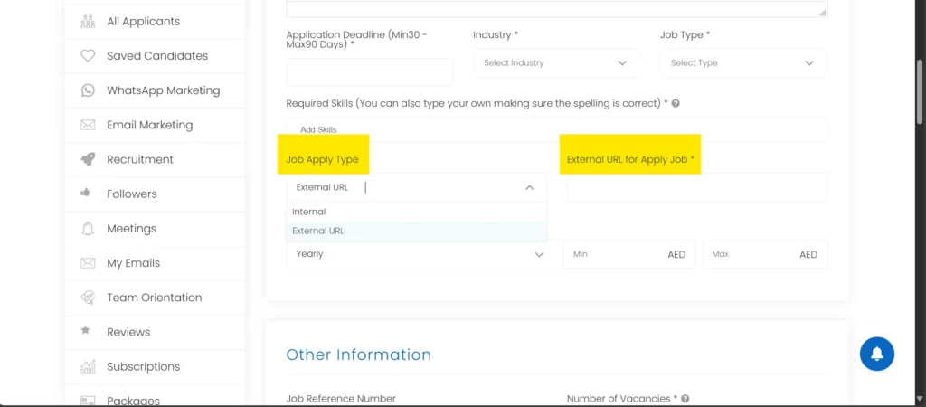Click the Application Deadline input field
Screen dimensions: 926x407
[370, 72]
